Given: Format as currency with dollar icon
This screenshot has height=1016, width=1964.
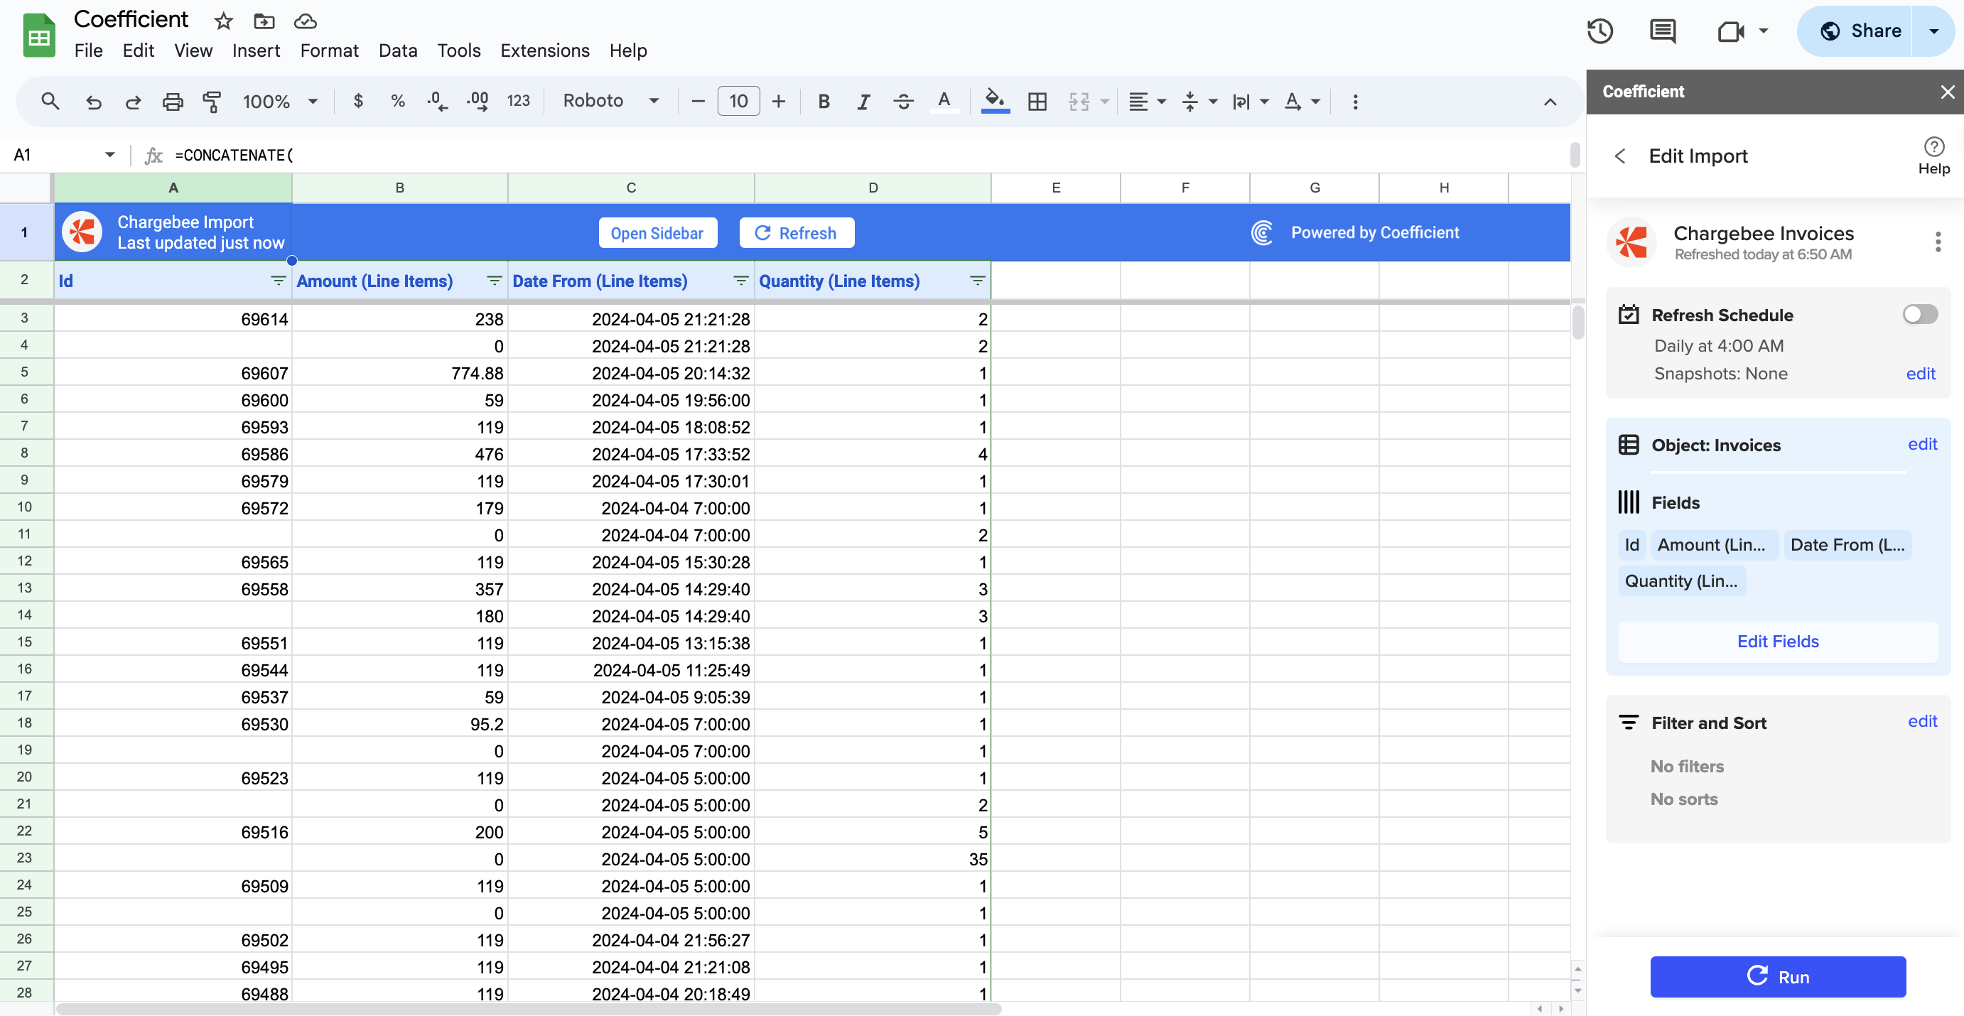Looking at the screenshot, I should point(358,102).
